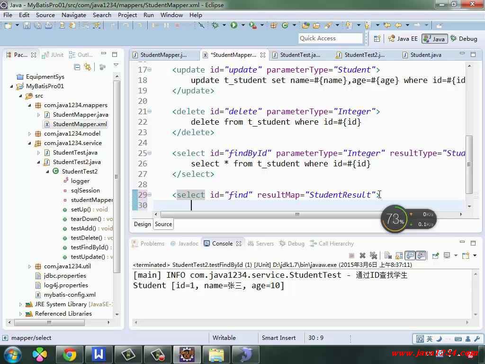Open Chrome from the taskbar

(x=69, y=355)
